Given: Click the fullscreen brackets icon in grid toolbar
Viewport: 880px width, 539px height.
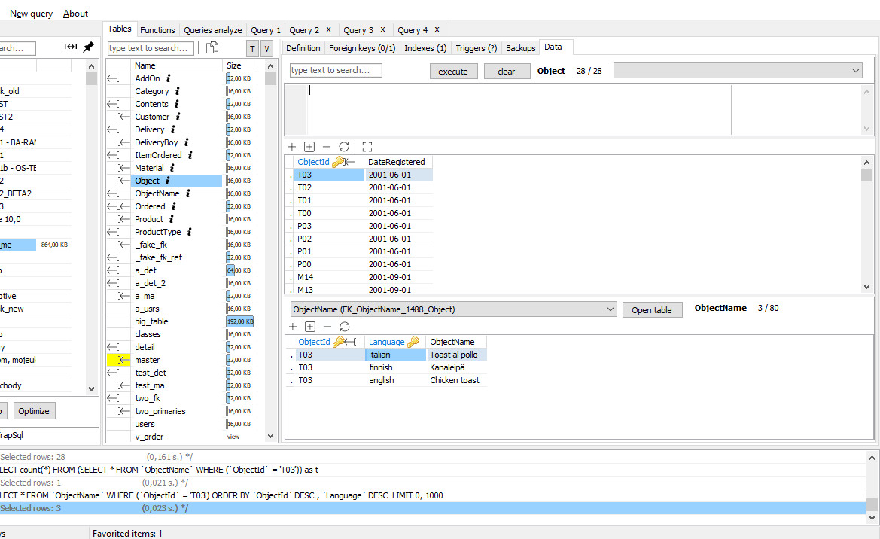Looking at the screenshot, I should click(367, 147).
